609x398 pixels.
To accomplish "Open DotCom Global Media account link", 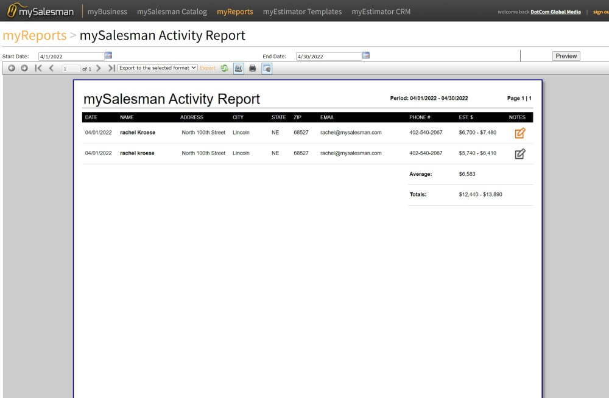I will pos(555,12).
